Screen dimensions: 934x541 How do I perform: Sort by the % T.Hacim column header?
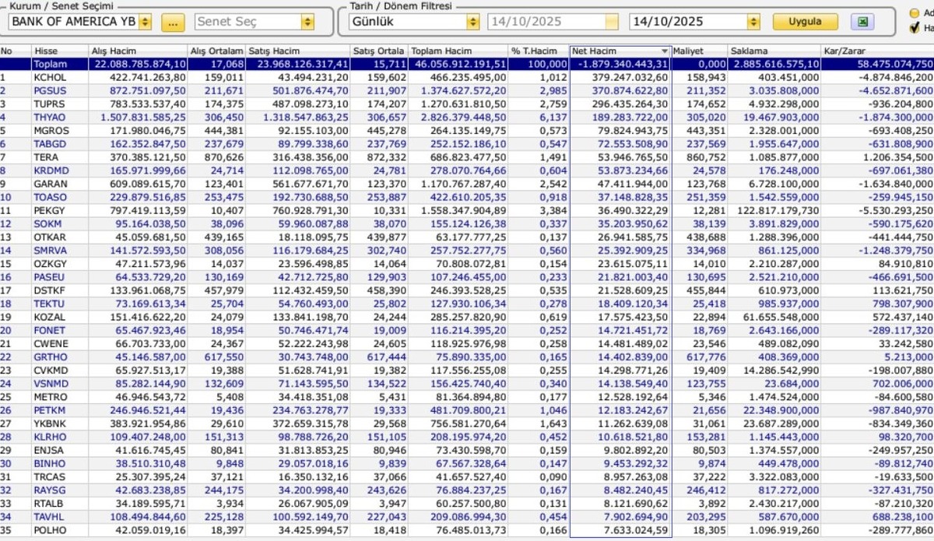539,51
